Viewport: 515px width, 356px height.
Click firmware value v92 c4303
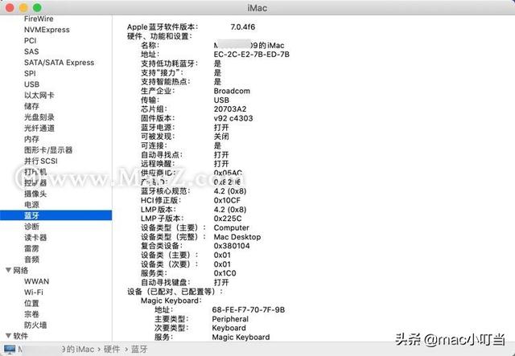233,118
